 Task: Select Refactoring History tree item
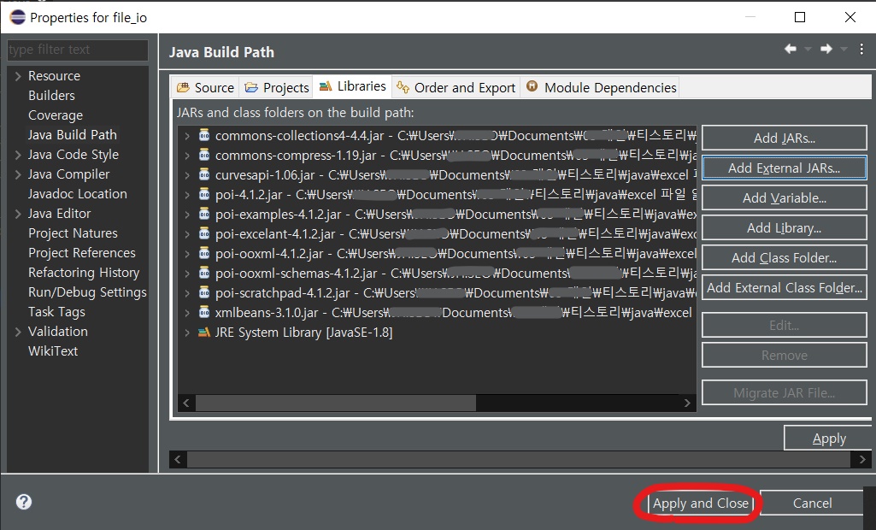point(84,273)
